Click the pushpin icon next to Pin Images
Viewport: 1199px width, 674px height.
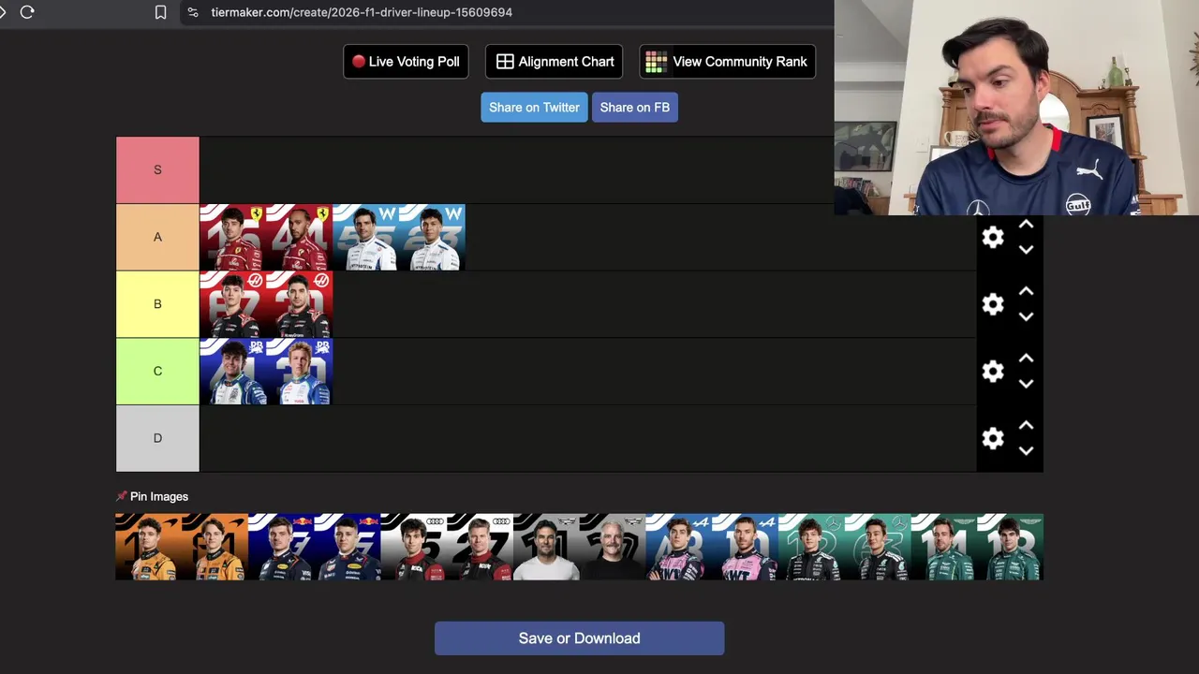[x=121, y=496]
